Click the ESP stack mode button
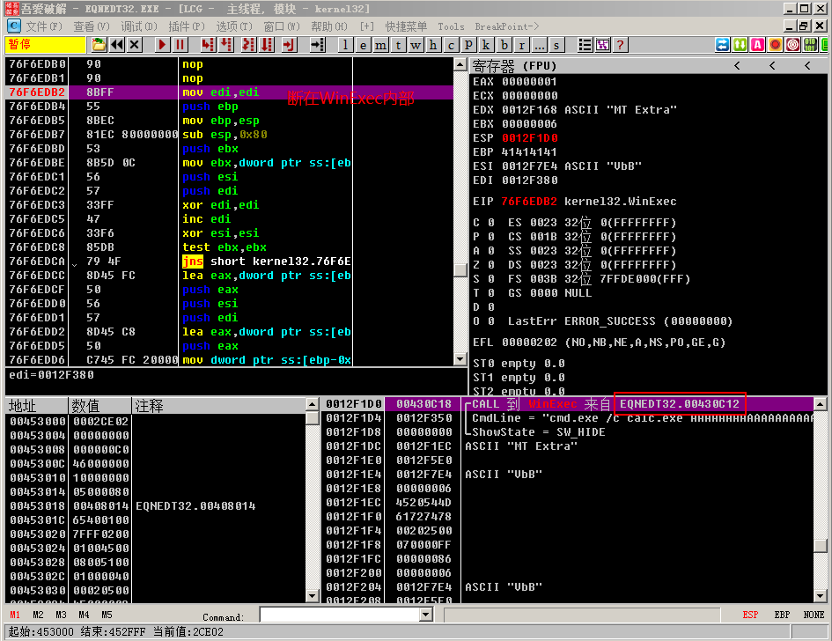This screenshot has width=832, height=641. pos(750,615)
